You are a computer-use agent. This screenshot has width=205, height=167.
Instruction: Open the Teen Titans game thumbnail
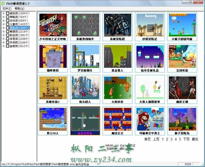pos(53,25)
